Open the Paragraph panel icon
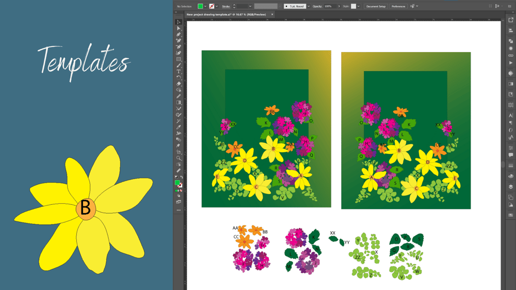 click(511, 123)
